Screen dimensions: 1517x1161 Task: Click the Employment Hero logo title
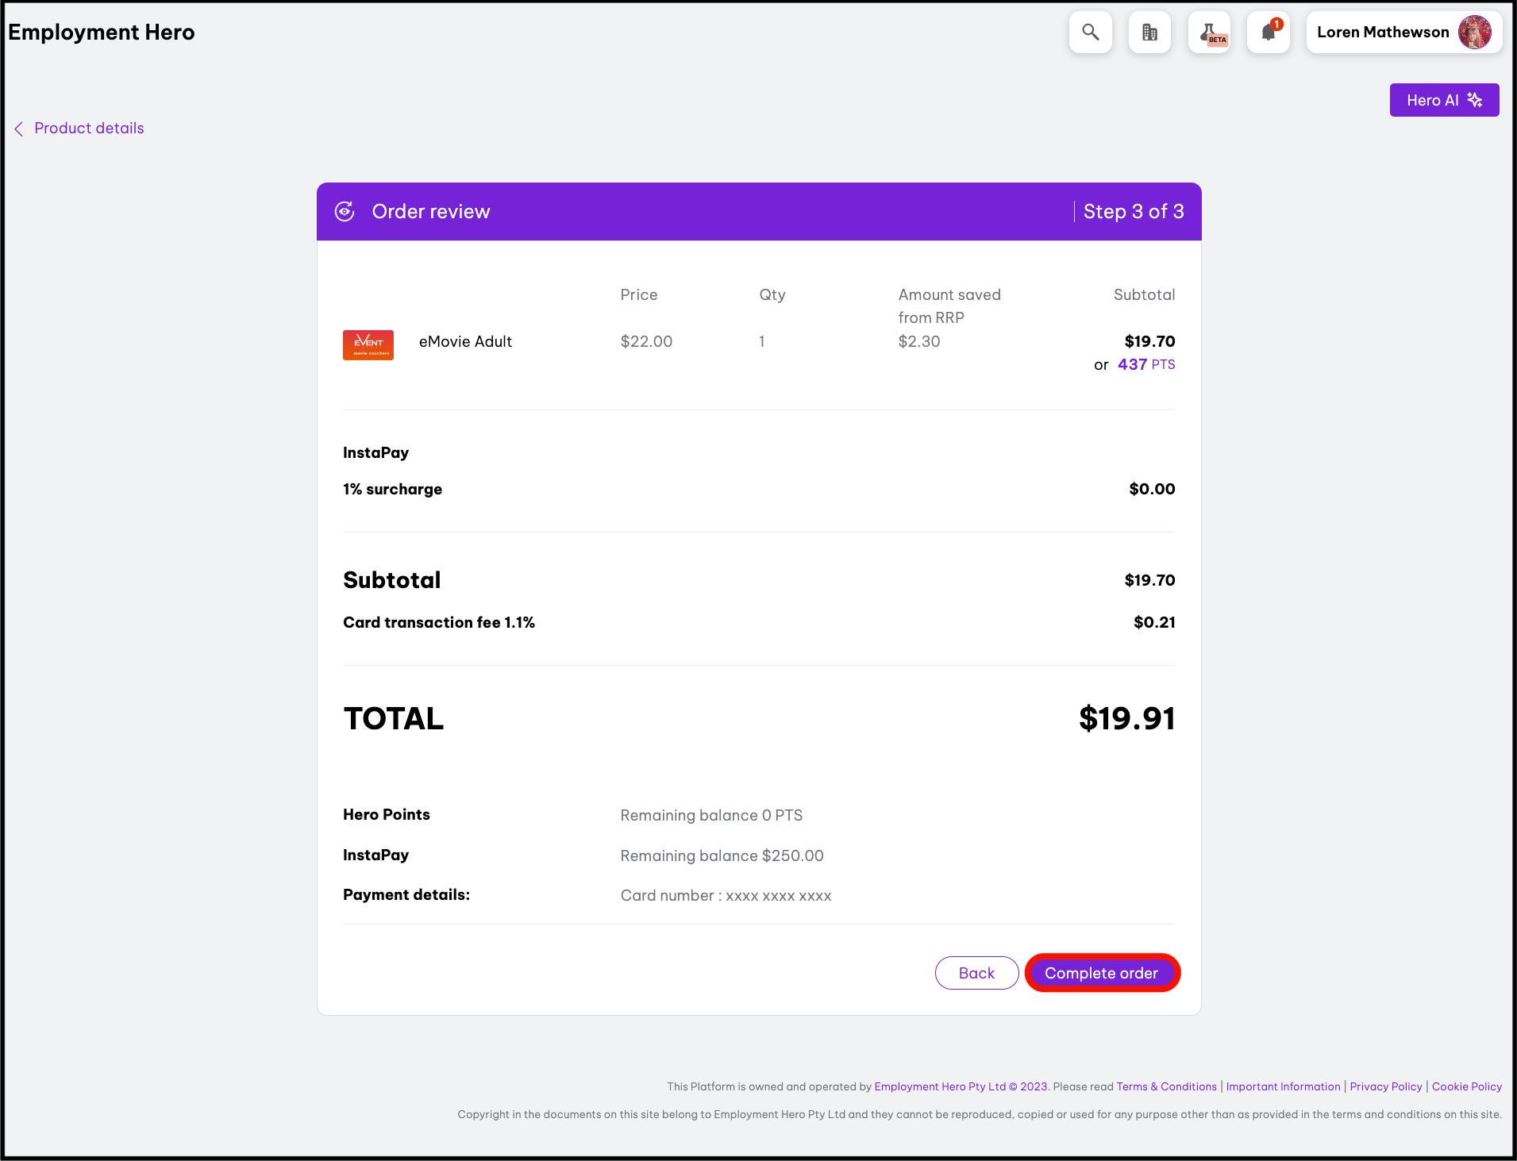[x=102, y=32]
